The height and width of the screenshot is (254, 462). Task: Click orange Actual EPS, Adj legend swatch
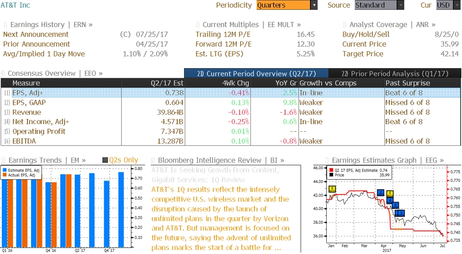coord(5,175)
